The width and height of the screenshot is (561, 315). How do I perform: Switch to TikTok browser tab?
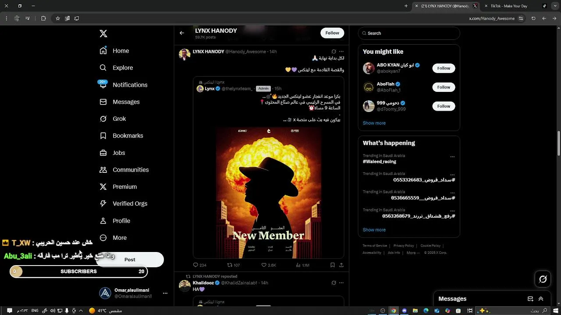tap(515, 6)
